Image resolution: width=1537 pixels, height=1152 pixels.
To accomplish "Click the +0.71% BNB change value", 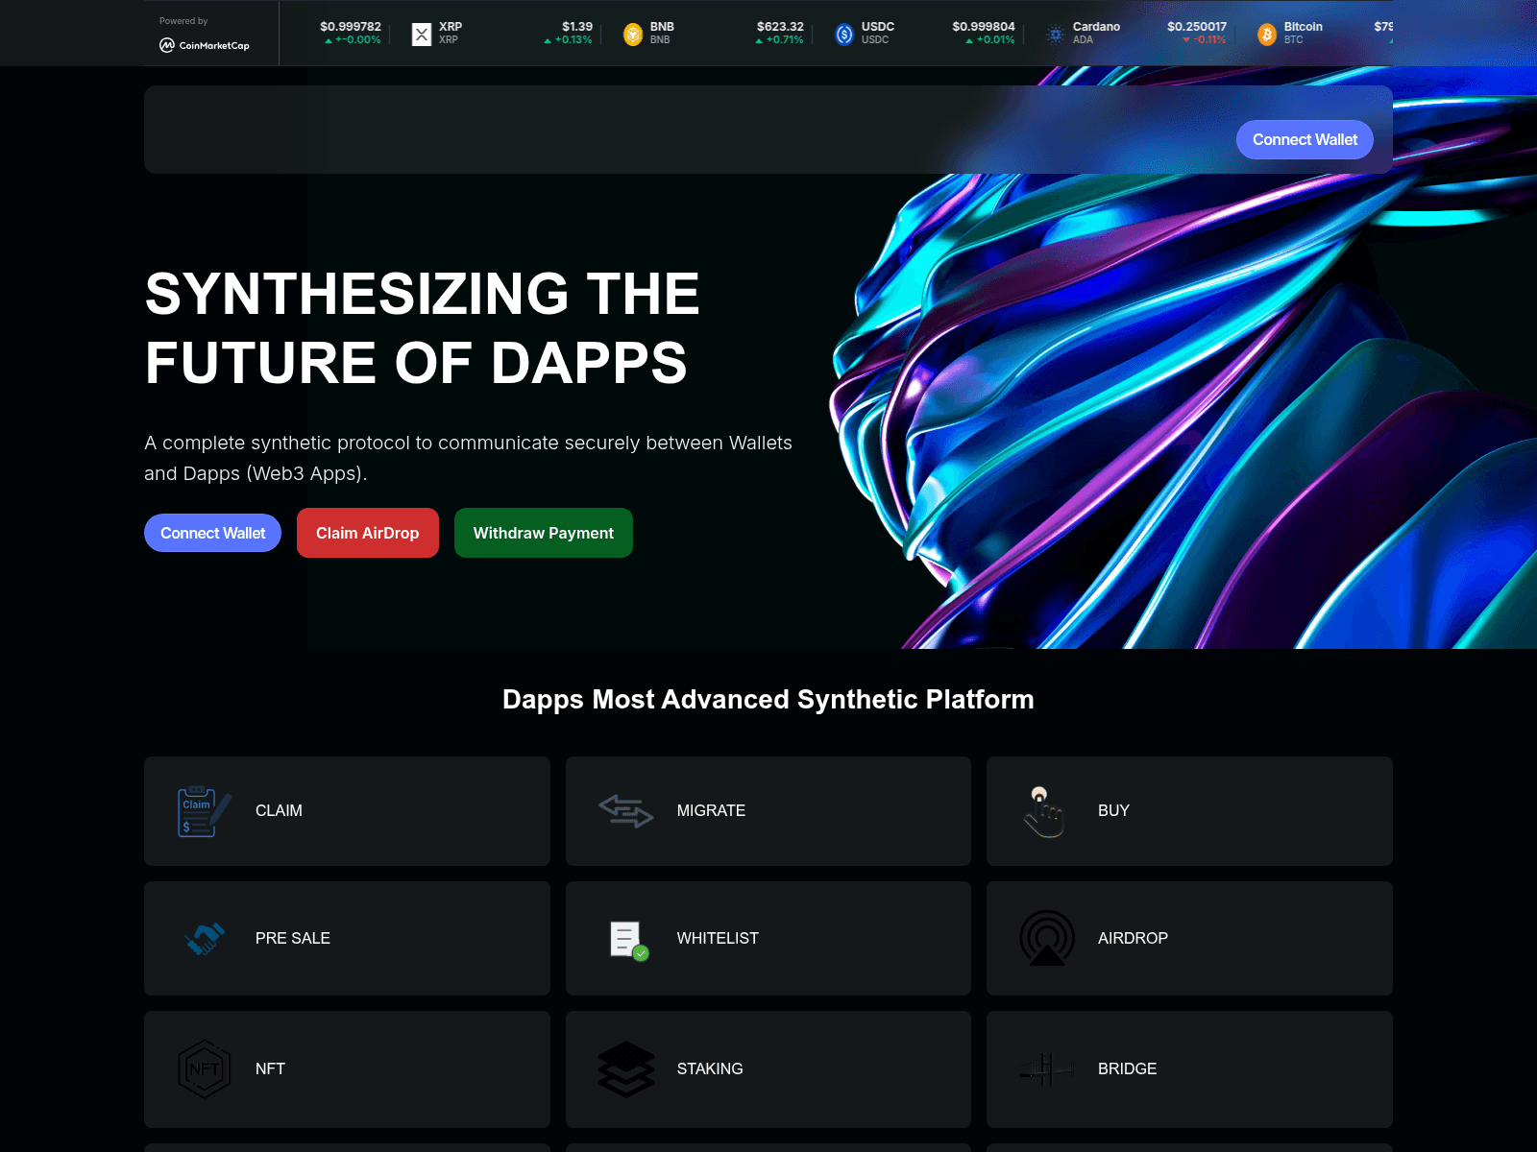I will 785,40.
